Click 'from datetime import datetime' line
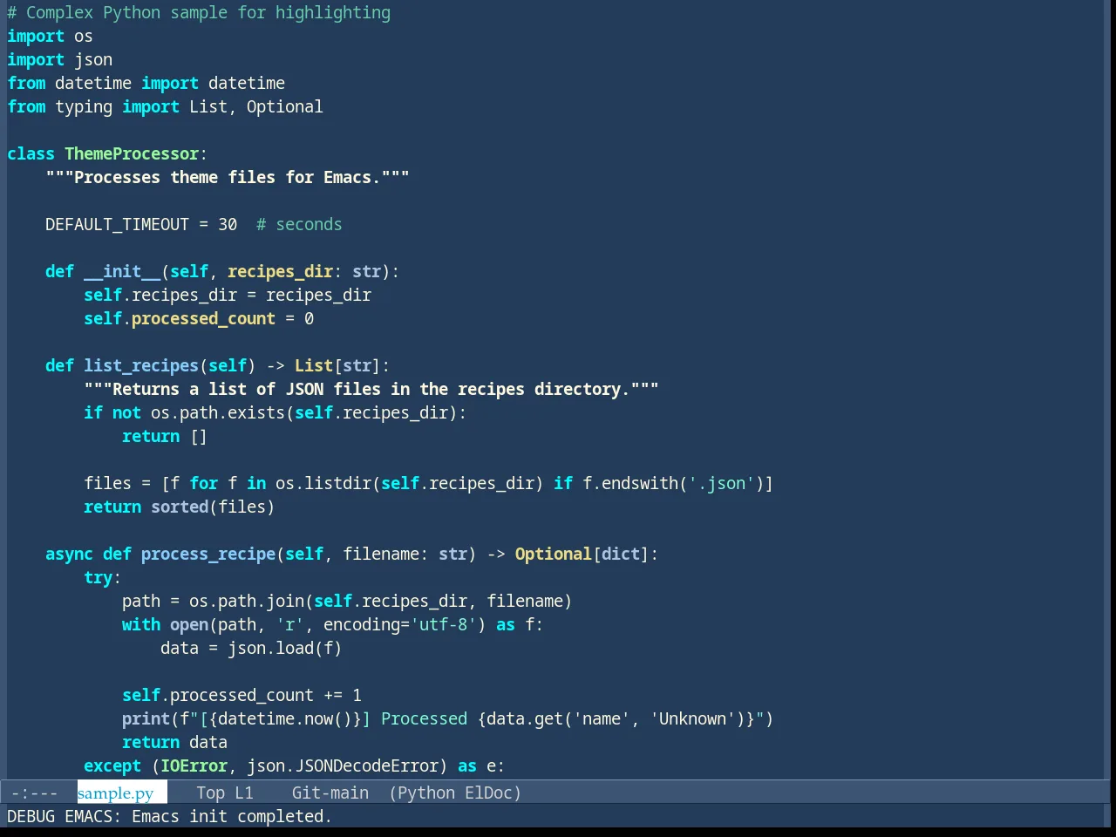 point(146,83)
